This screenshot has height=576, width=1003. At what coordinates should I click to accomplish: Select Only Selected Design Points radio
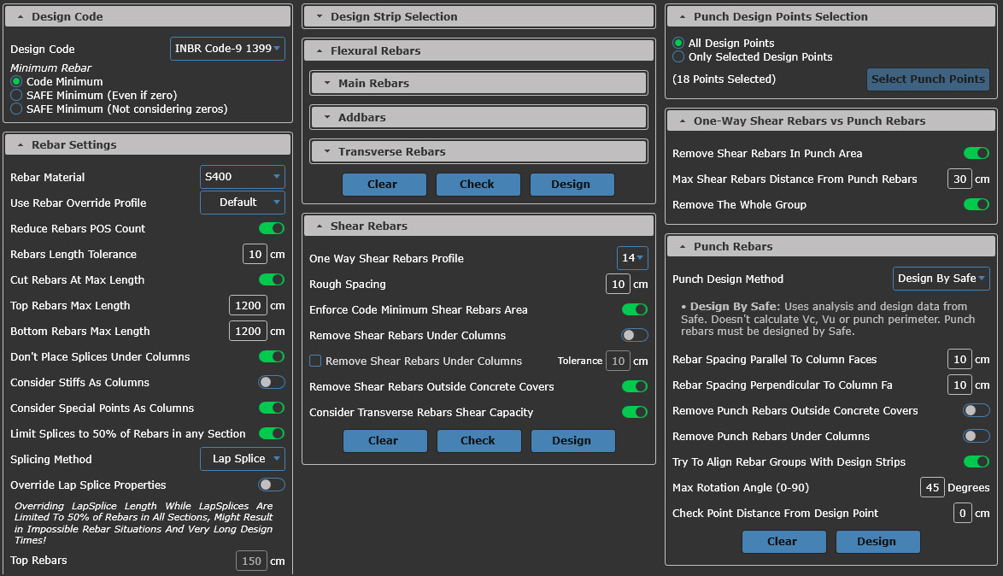(x=678, y=56)
